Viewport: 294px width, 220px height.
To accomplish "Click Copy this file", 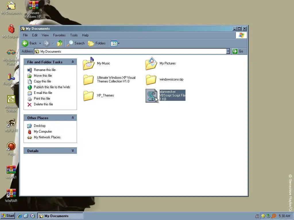I will pyautogui.click(x=42, y=81).
